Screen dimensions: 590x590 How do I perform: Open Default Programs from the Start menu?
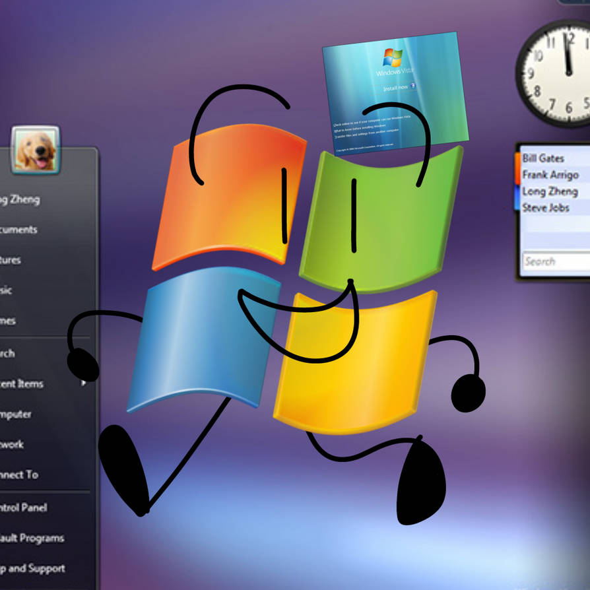(x=32, y=538)
